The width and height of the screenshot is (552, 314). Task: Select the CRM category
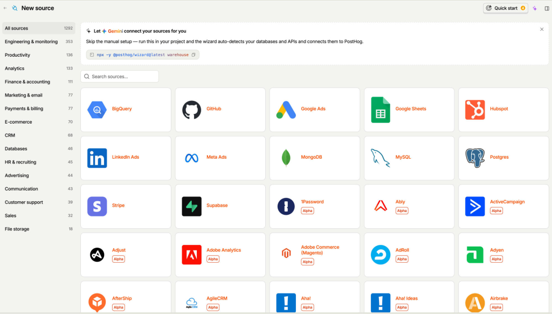[39, 135]
